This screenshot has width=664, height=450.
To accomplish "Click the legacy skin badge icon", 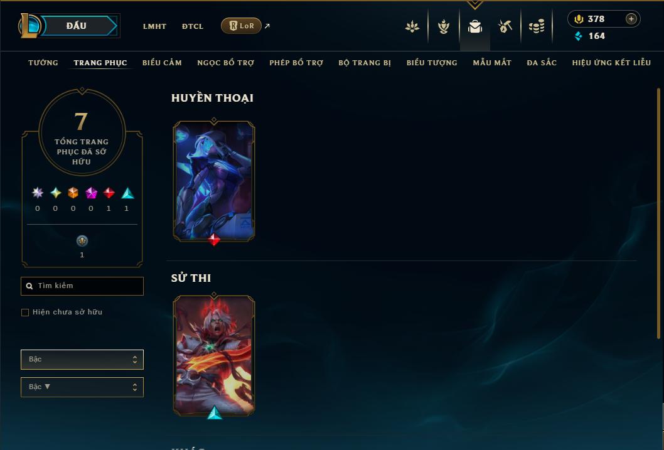I will pyautogui.click(x=82, y=241).
